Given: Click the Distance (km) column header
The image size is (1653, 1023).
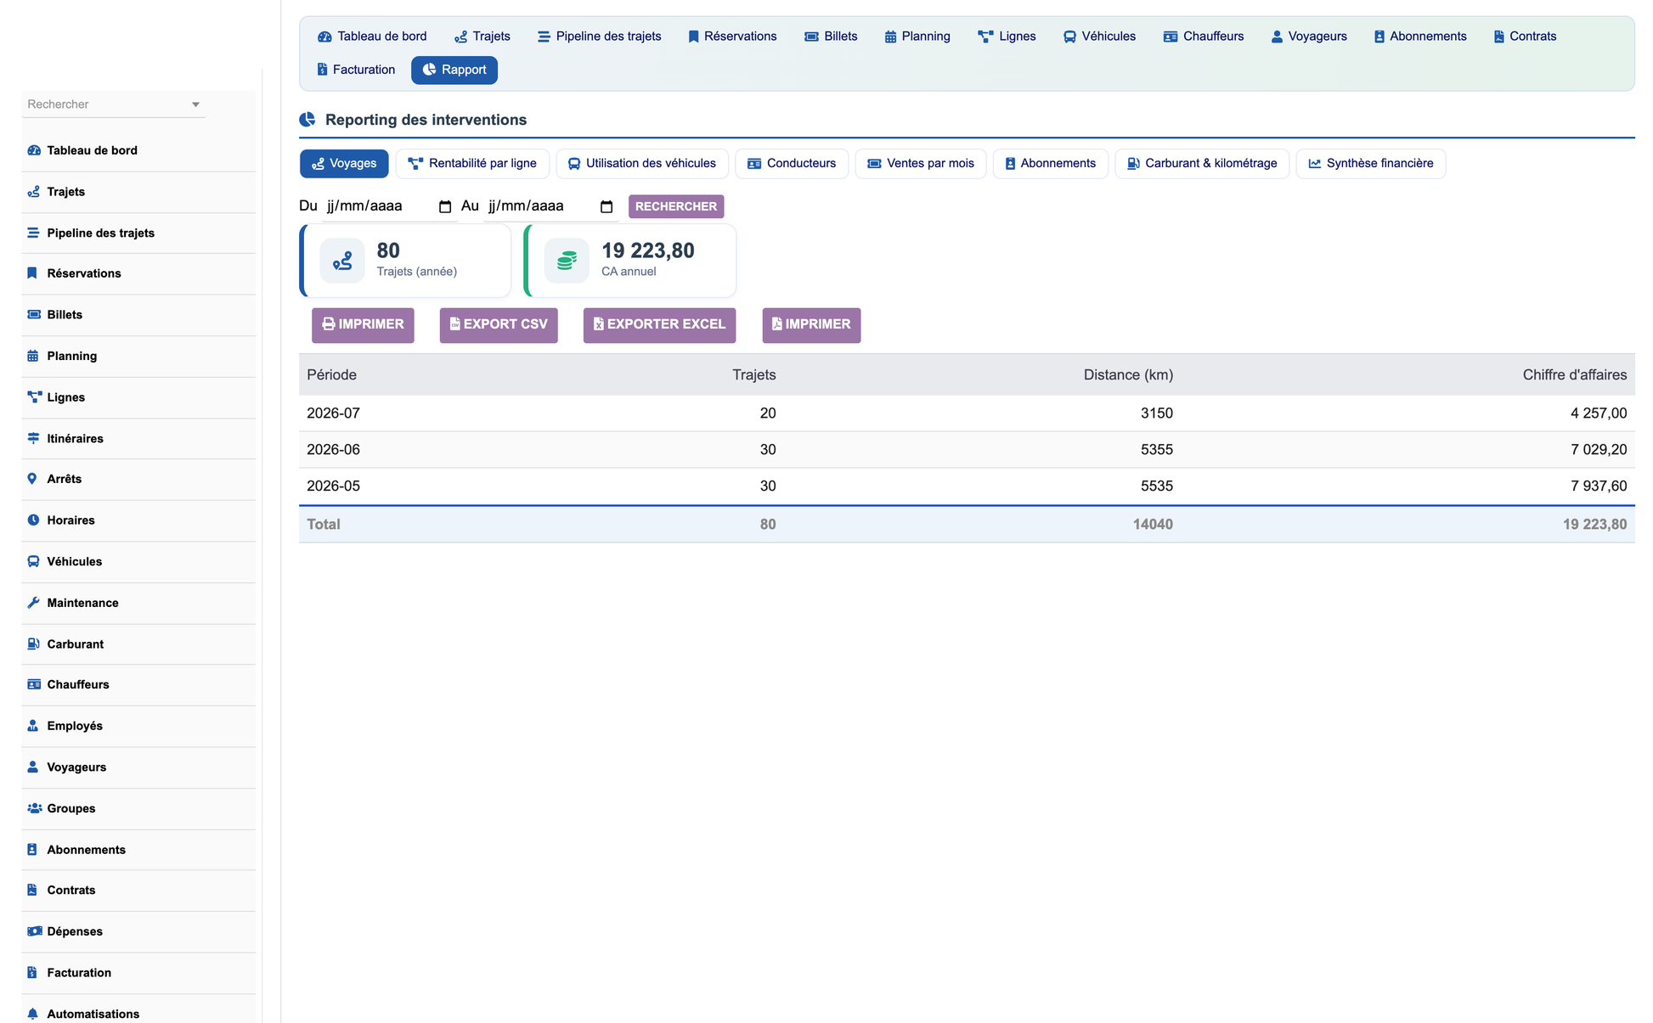Looking at the screenshot, I should pos(1128,375).
